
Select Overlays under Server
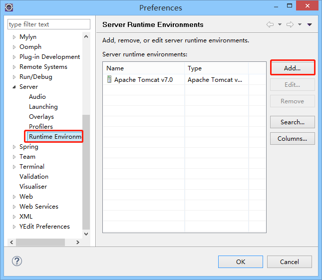[x=41, y=117]
